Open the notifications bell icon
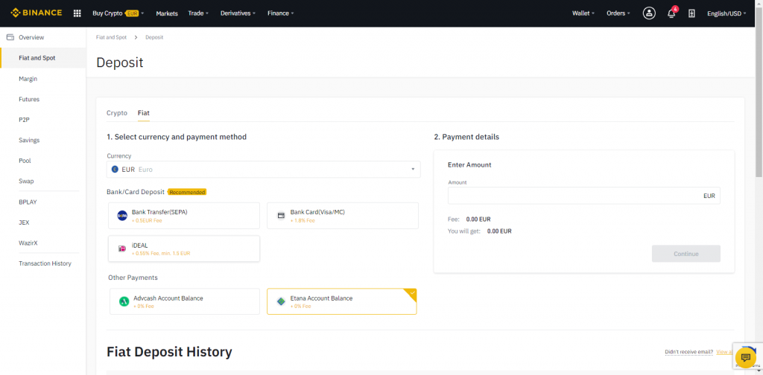This screenshot has height=375, width=763. click(671, 13)
